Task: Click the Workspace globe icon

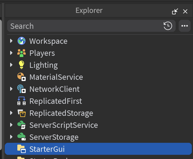Action: (22, 41)
